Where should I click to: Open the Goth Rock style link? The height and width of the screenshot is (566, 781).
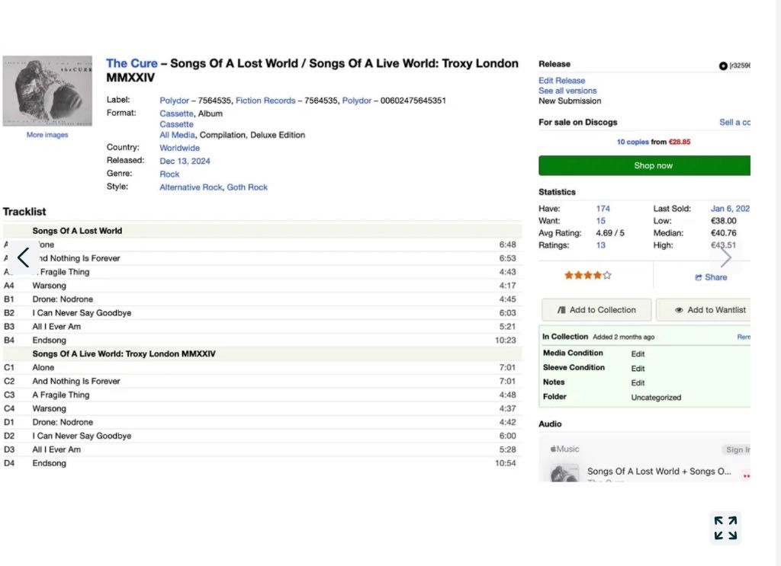click(247, 187)
